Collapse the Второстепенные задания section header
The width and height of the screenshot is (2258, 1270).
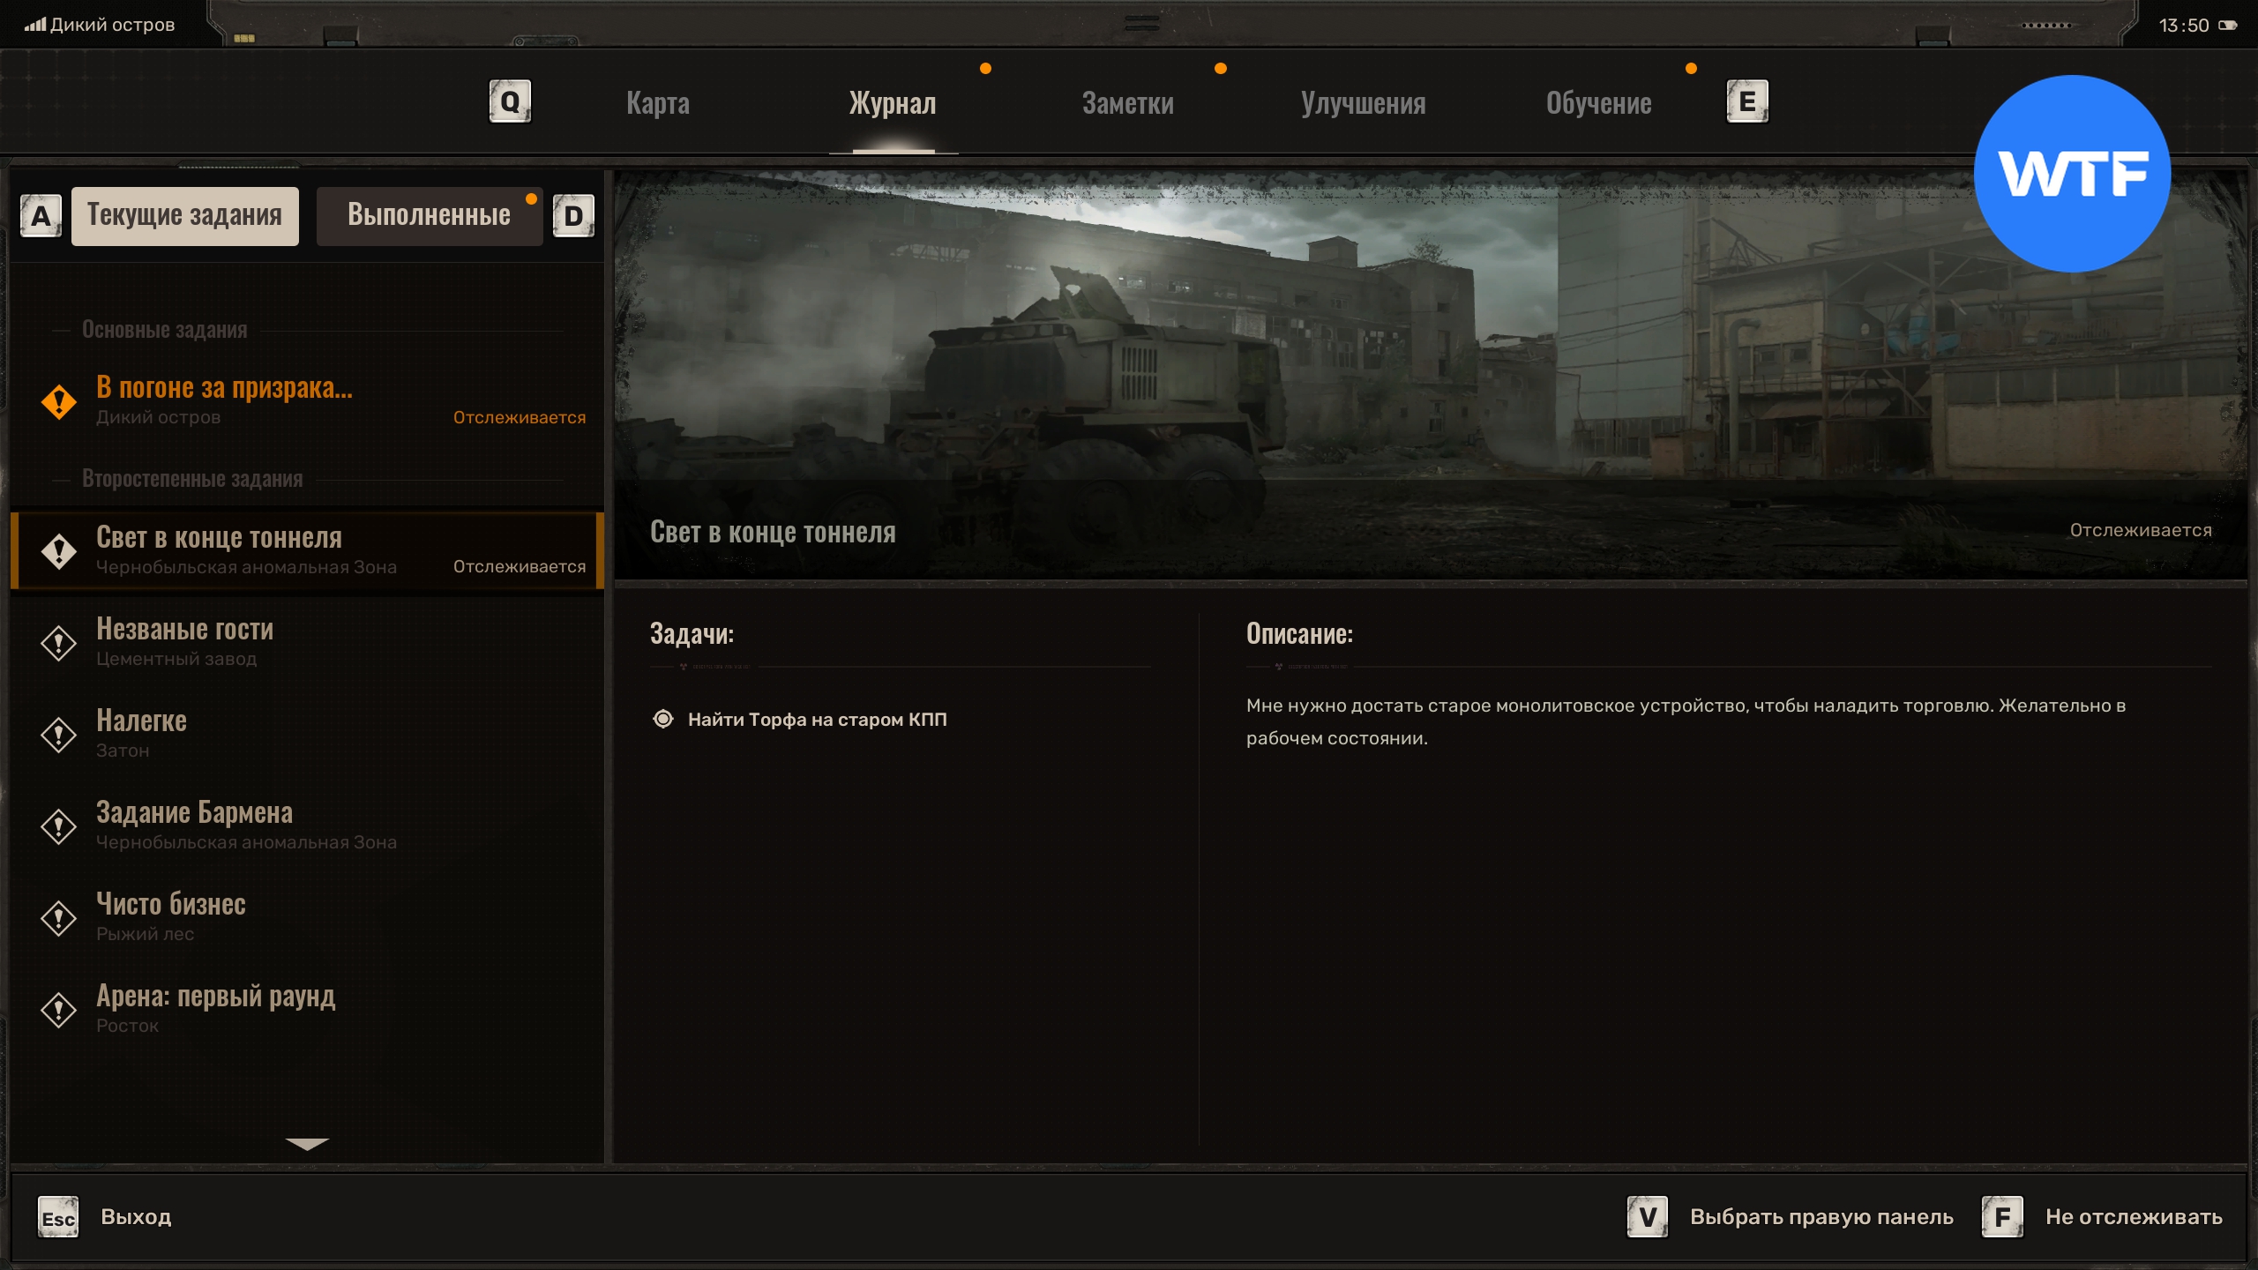[192, 479]
